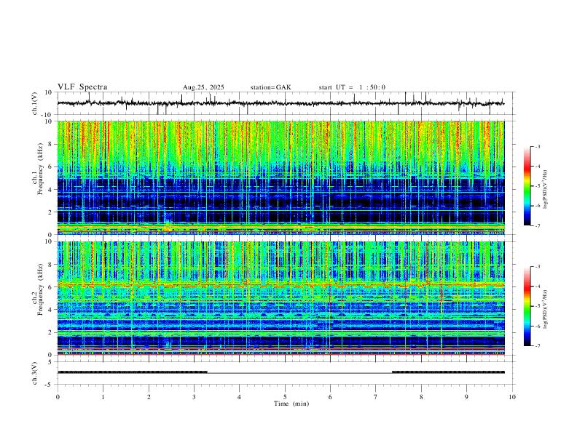
Task: Click the "ch.1 Frequency (kHz)" axis label
Action: [37, 168]
